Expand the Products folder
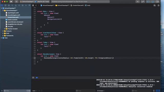Viewport: 164px width, 92px height. tap(3, 31)
